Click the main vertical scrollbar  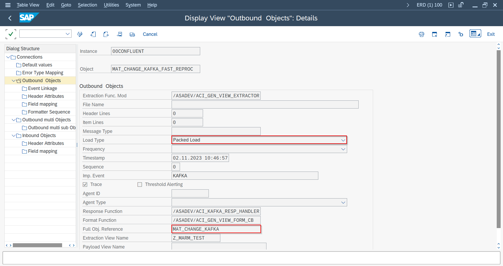coord(499,139)
